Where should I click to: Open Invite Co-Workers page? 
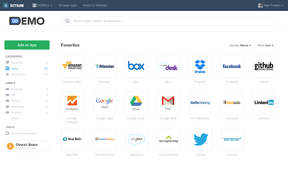click(95, 5)
